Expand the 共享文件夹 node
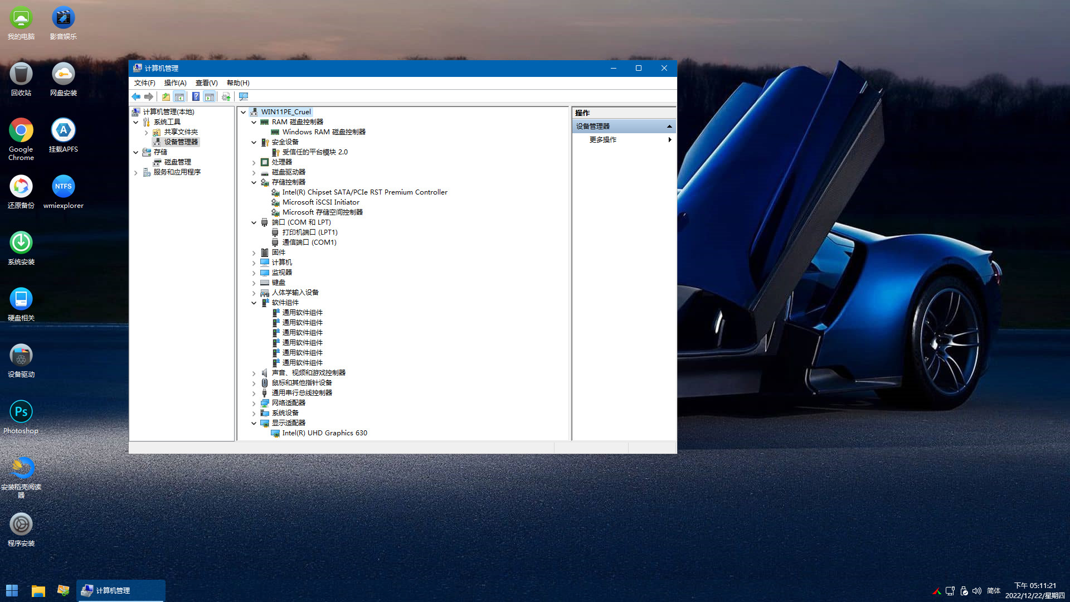1070x602 pixels. (146, 132)
